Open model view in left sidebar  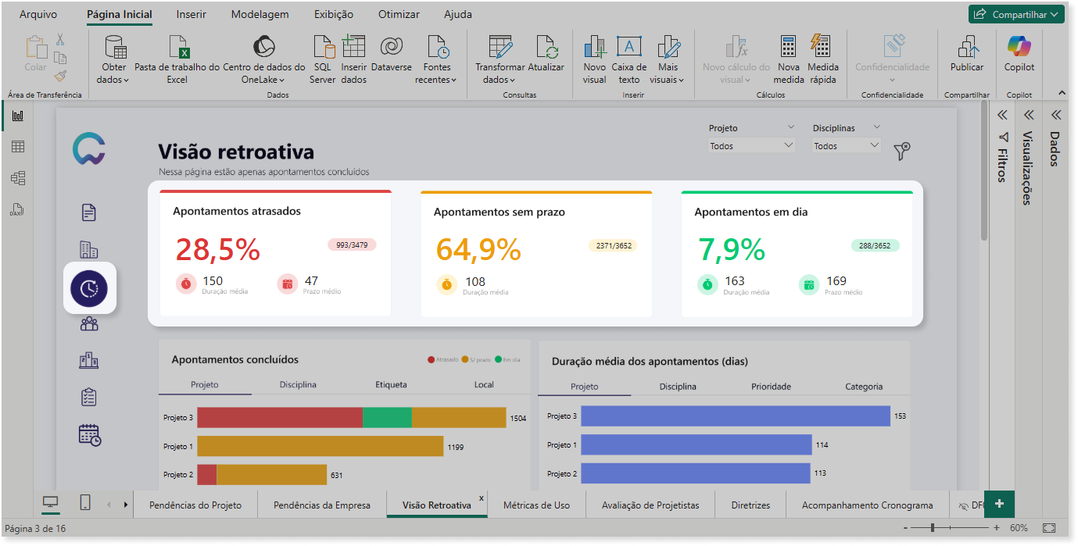click(x=17, y=177)
